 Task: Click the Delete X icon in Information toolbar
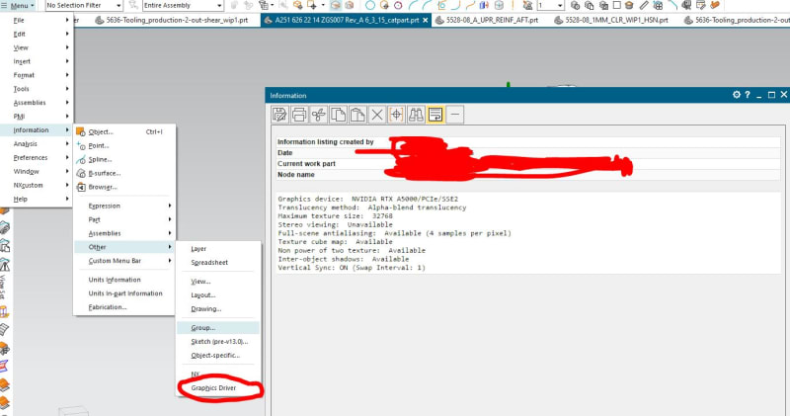tap(377, 115)
